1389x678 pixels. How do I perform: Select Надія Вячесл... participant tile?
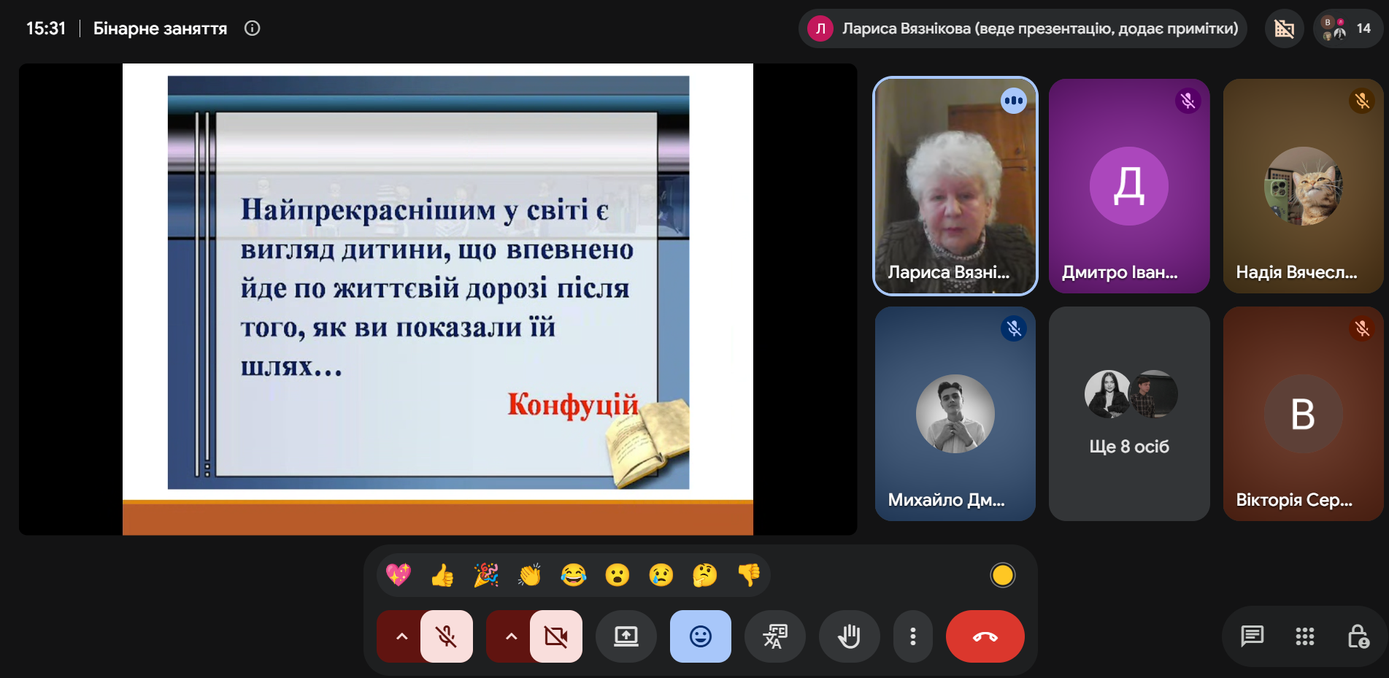click(x=1304, y=186)
